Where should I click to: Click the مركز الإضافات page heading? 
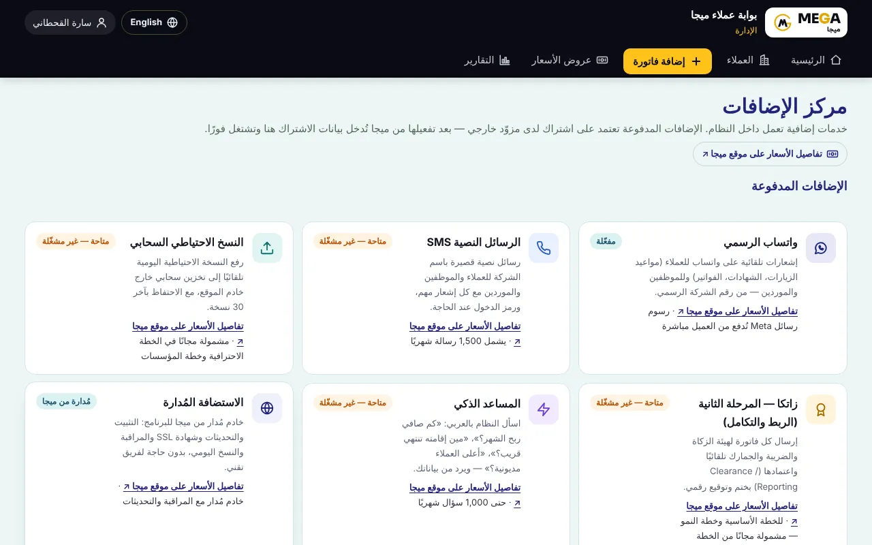click(x=785, y=106)
